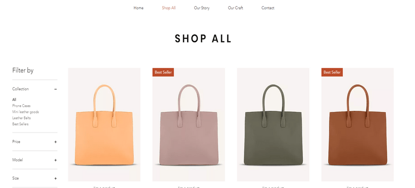The image size is (415, 188).
Task: Filter by Mini leather goods collection
Action: 25,112
